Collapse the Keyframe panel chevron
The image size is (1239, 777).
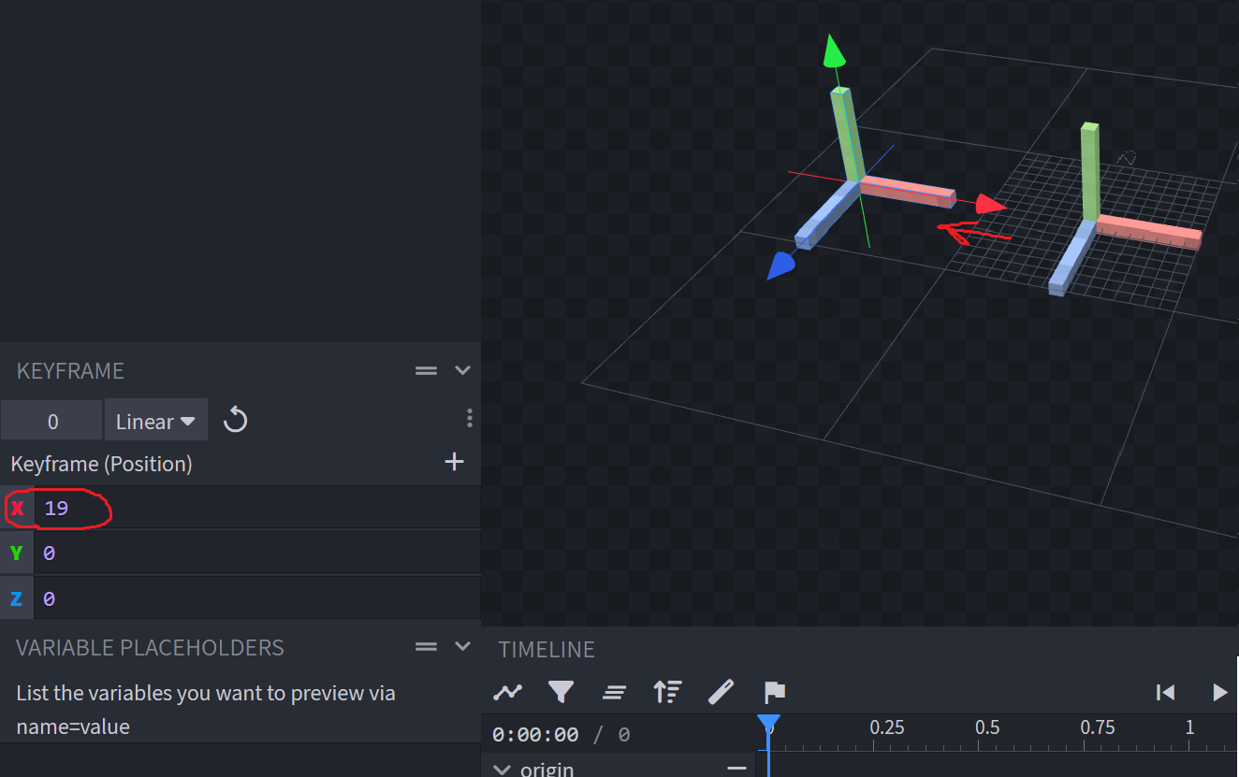462,370
